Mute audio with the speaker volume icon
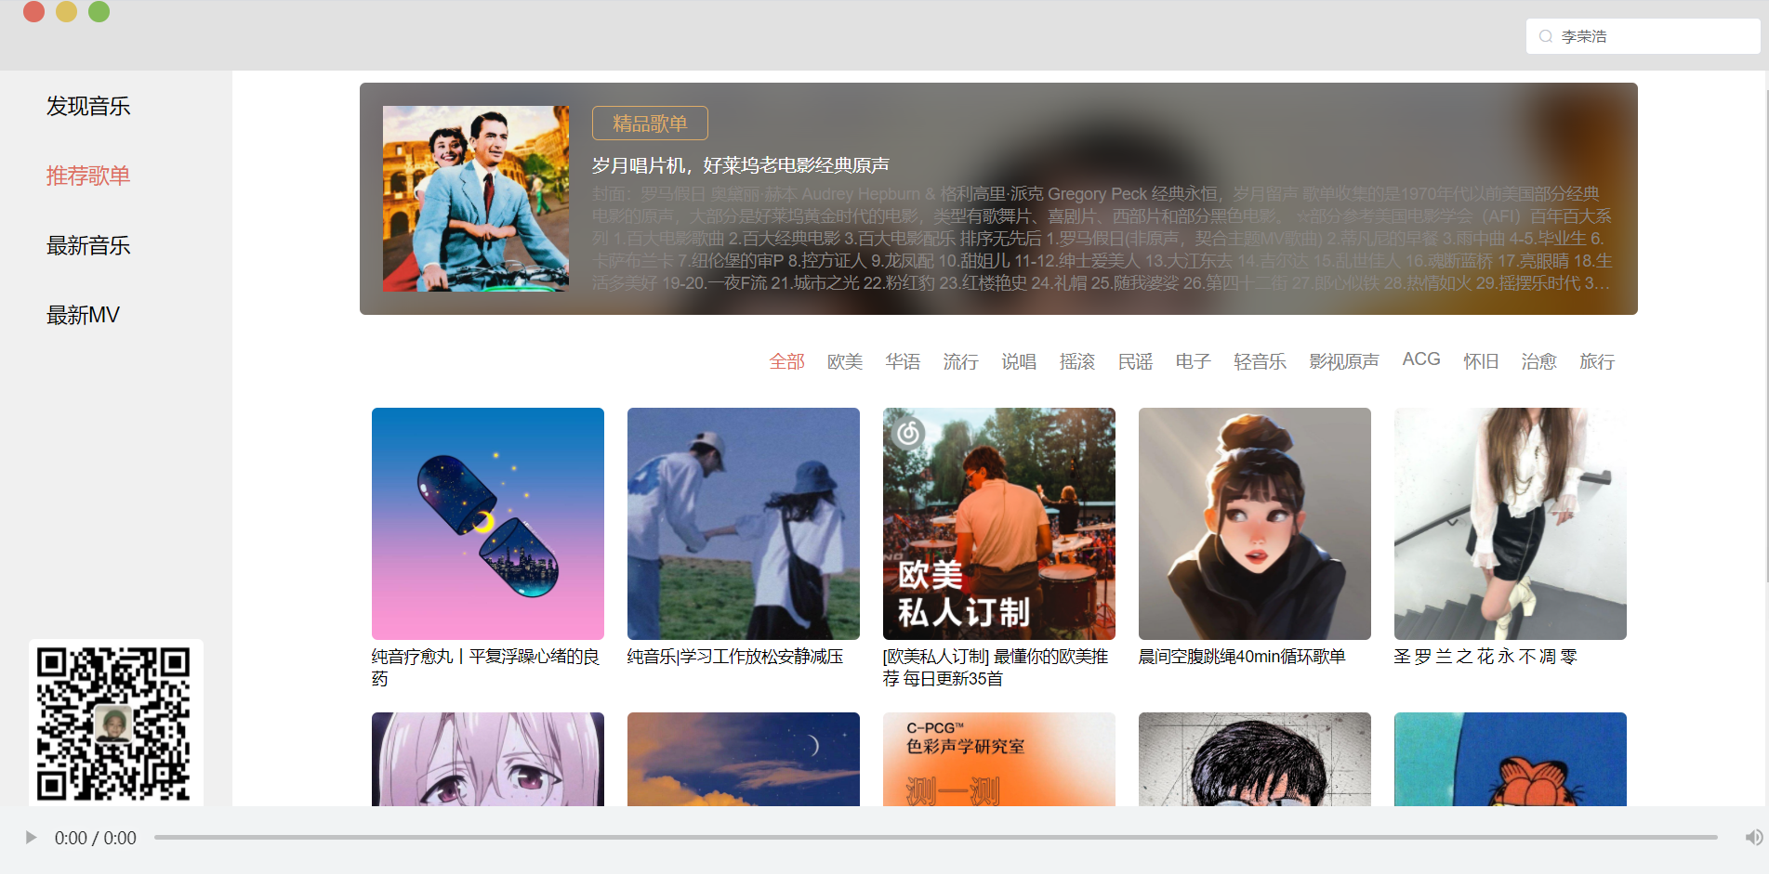1769x874 pixels. pos(1753,838)
